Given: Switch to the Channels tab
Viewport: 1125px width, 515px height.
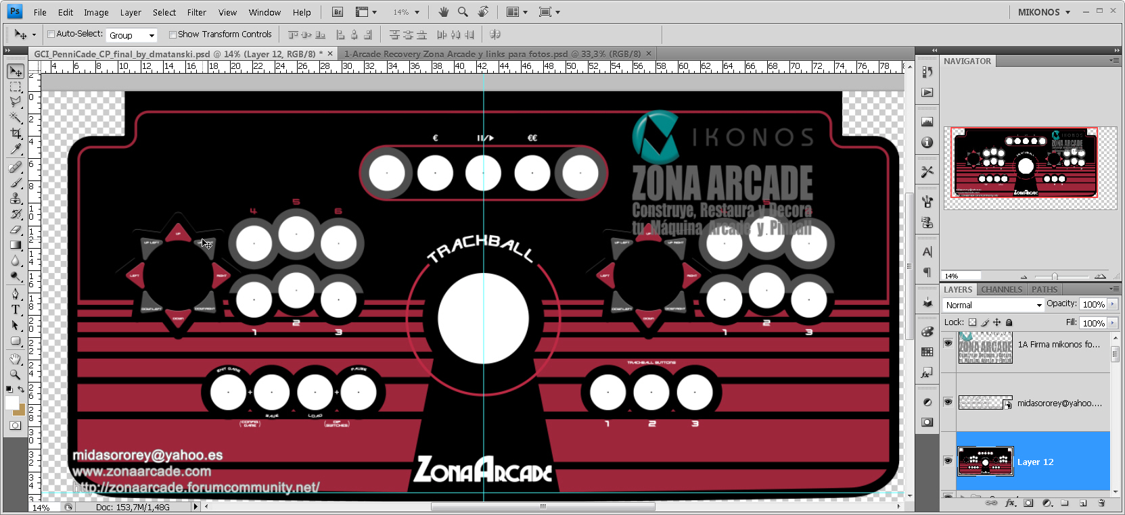Looking at the screenshot, I should [x=1002, y=289].
